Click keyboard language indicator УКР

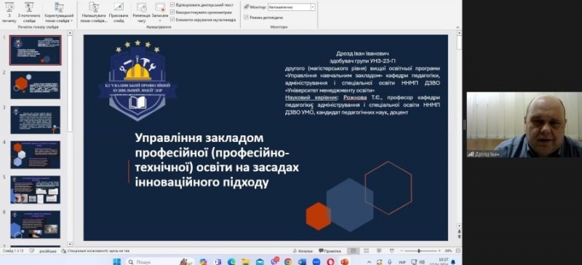402,262
